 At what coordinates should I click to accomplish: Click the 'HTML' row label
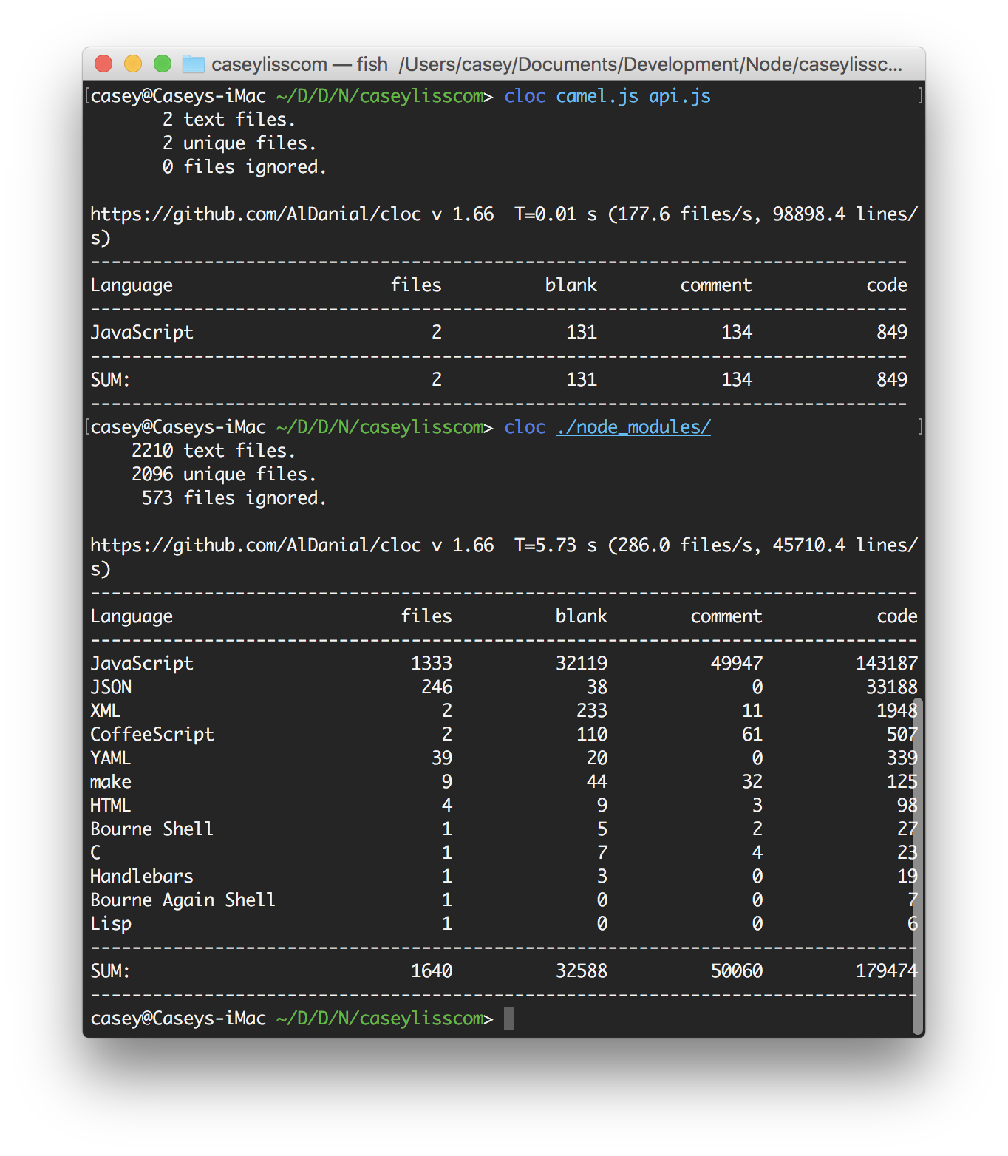tap(110, 806)
